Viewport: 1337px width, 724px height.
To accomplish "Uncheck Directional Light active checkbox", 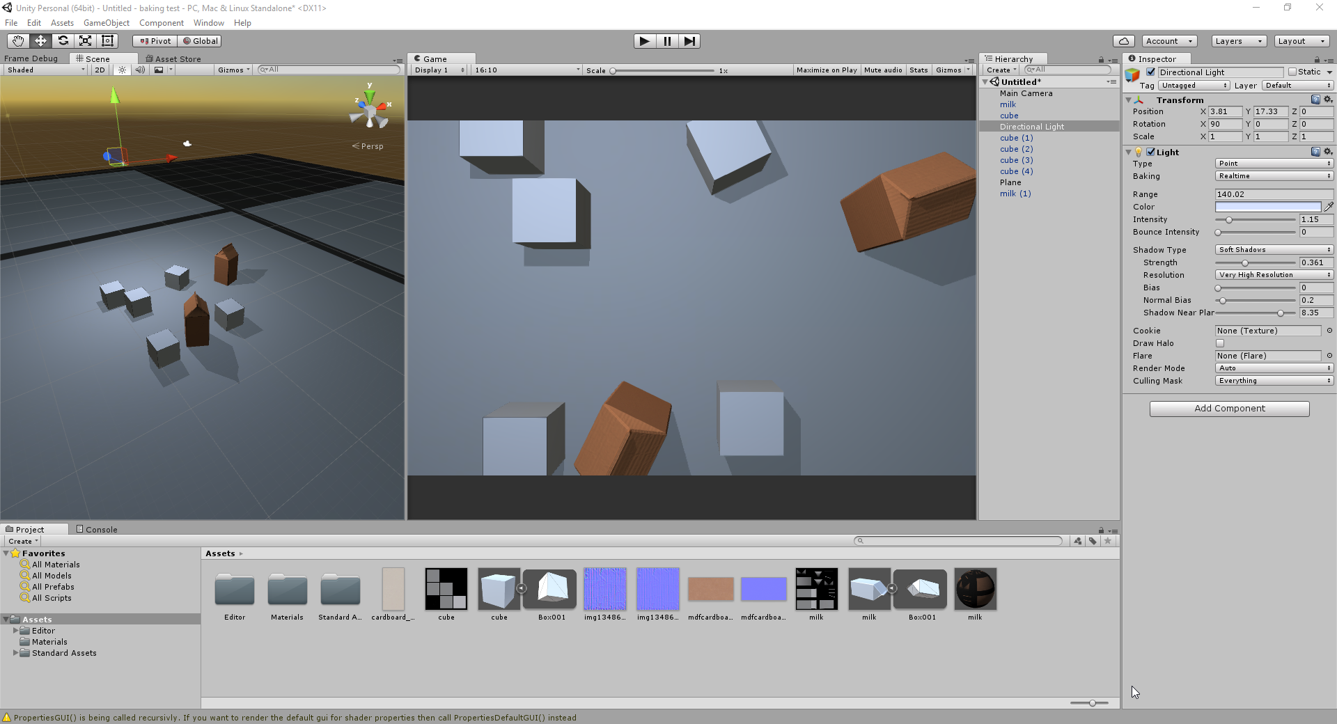I will point(1151,72).
